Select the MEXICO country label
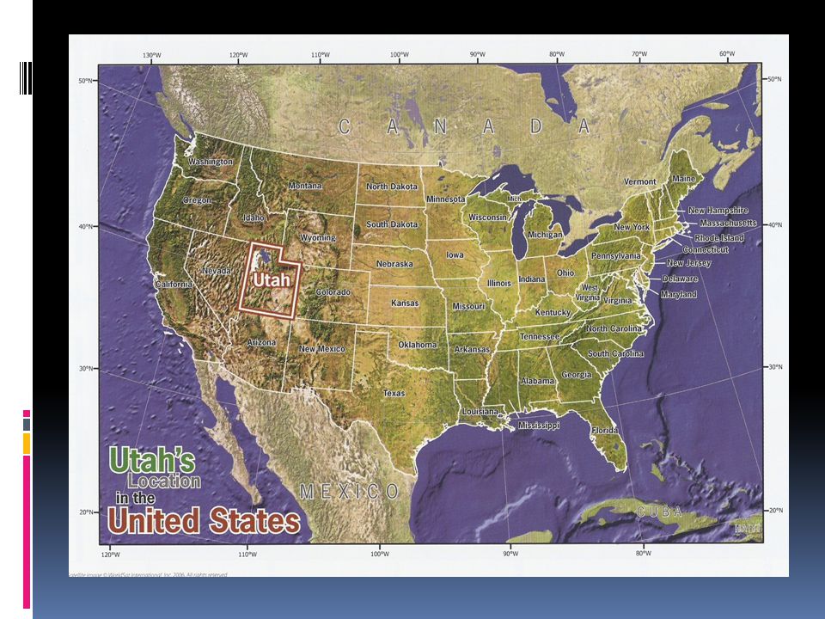The height and width of the screenshot is (619, 825). tap(350, 492)
